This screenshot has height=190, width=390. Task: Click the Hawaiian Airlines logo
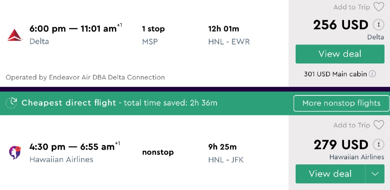(x=15, y=152)
